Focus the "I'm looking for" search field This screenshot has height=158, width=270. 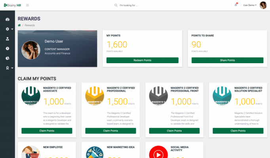pyautogui.click(x=129, y=5)
